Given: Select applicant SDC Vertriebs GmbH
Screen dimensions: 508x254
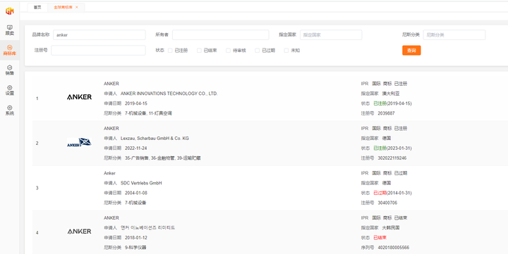Looking at the screenshot, I should (141, 183).
